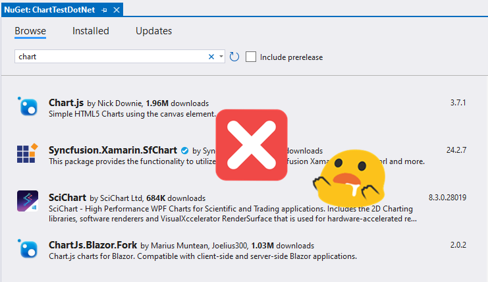Image resolution: width=488 pixels, height=282 pixels.
Task: Click Chart.js version 3.7.1
Action: [x=458, y=103]
